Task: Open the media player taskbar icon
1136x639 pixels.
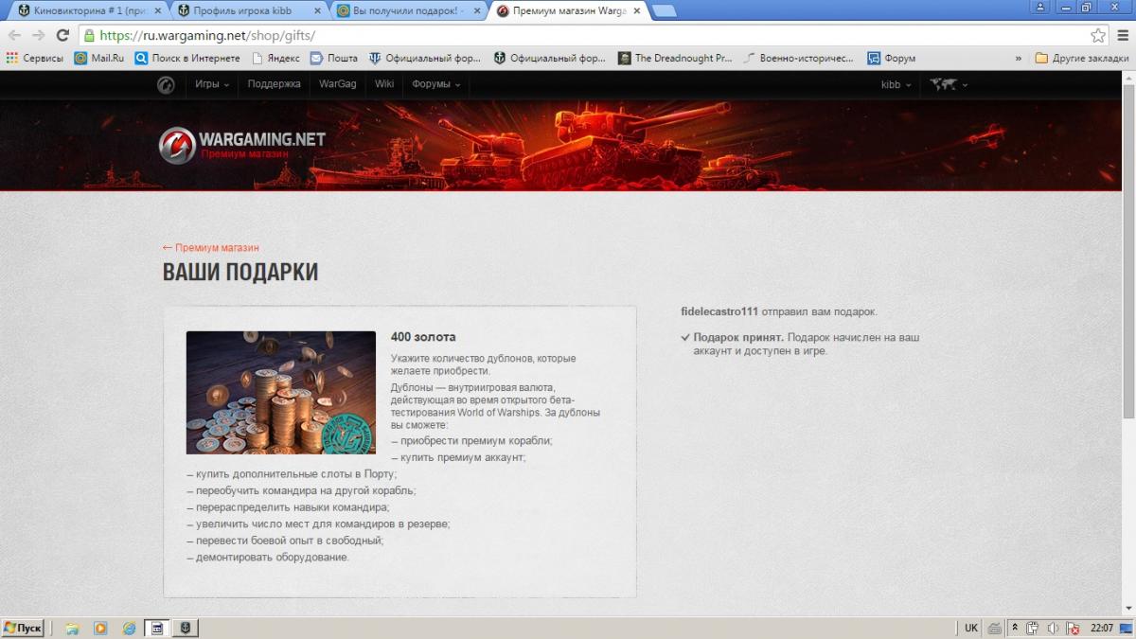Action: (100, 628)
